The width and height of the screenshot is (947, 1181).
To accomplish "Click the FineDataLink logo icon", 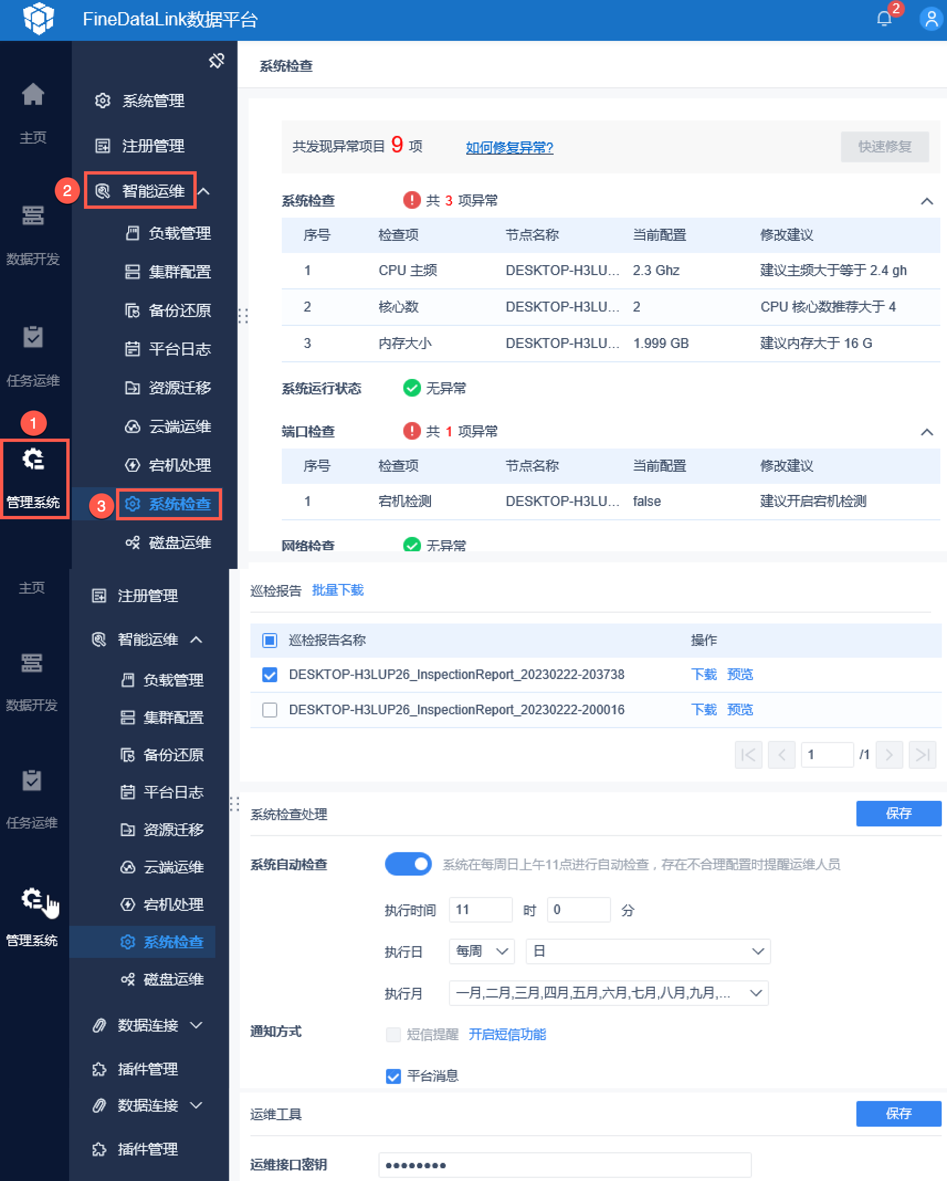I will click(38, 18).
